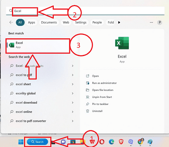
Task: Select 'excel to pdf' web suggestion
Action: [42, 75]
